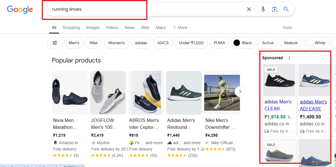The width and height of the screenshot is (336, 167).
Task: Click the ₹2,419 price
Action: click(x=97, y=135)
